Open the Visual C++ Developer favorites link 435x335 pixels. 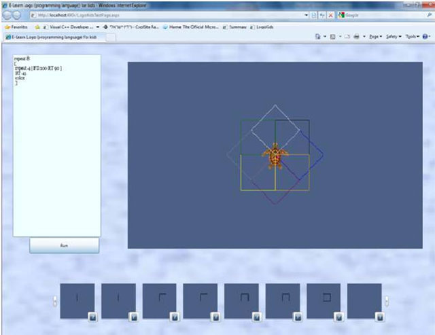73,27
